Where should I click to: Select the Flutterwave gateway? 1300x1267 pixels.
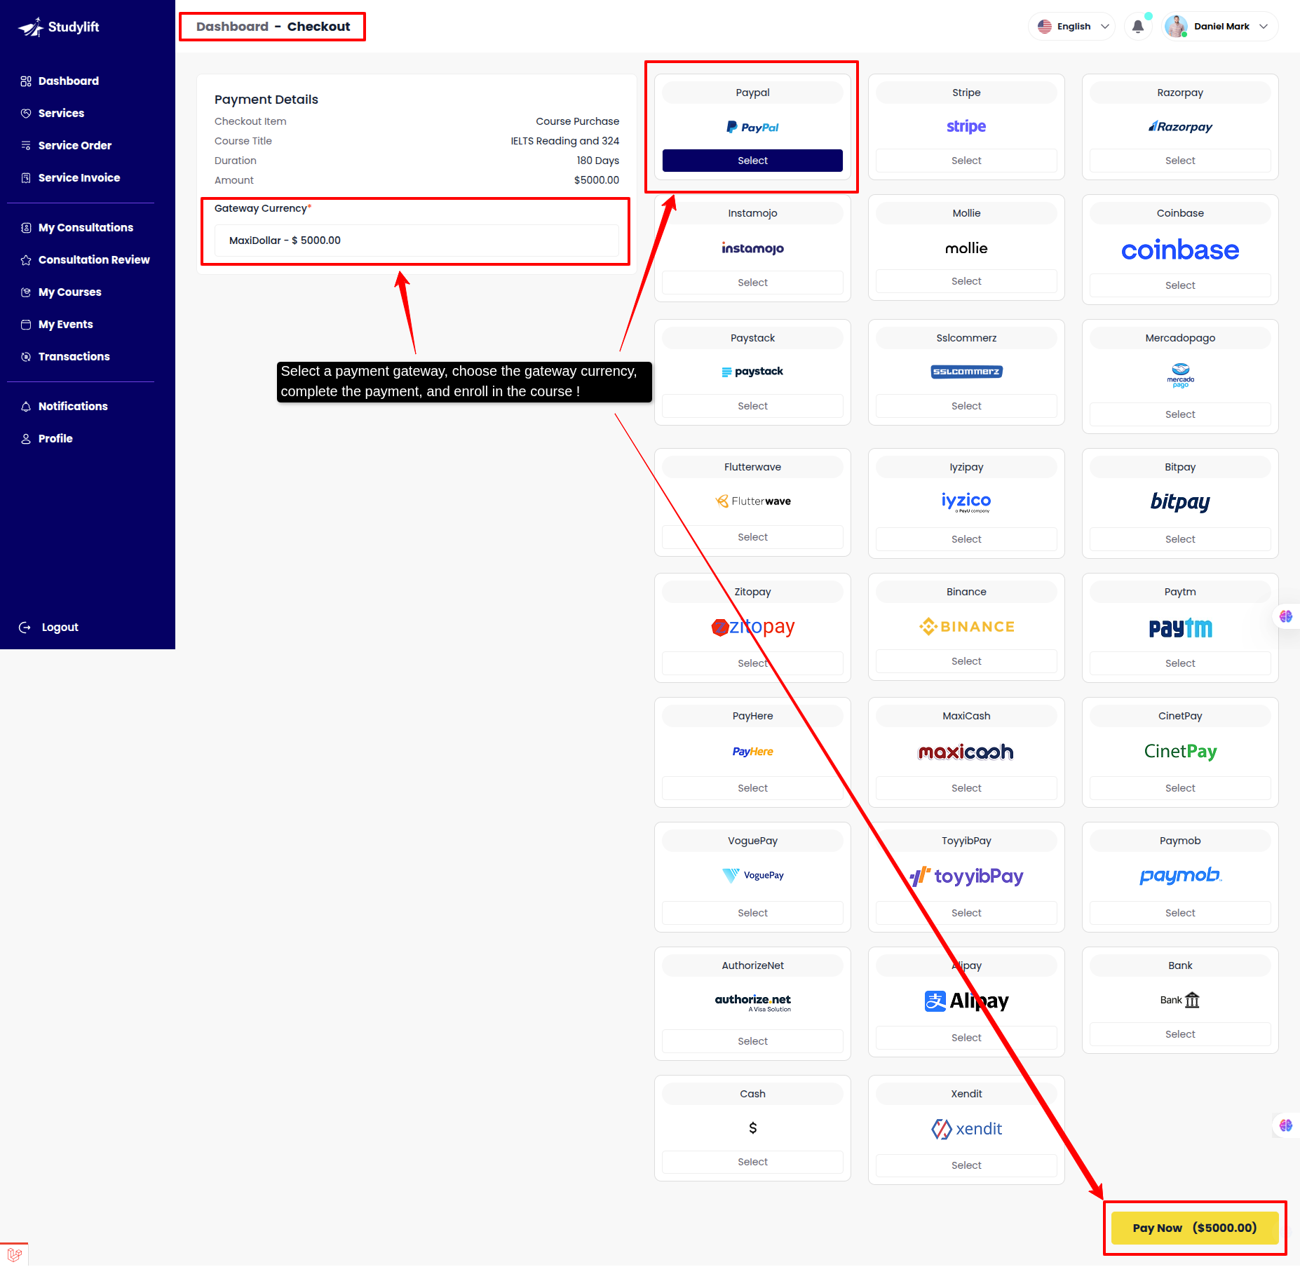pyautogui.click(x=752, y=537)
